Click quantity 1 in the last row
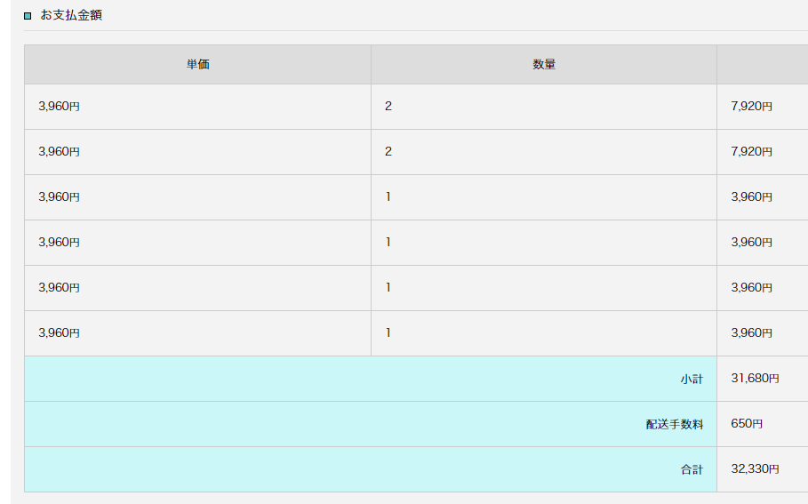The image size is (808, 504). (388, 333)
